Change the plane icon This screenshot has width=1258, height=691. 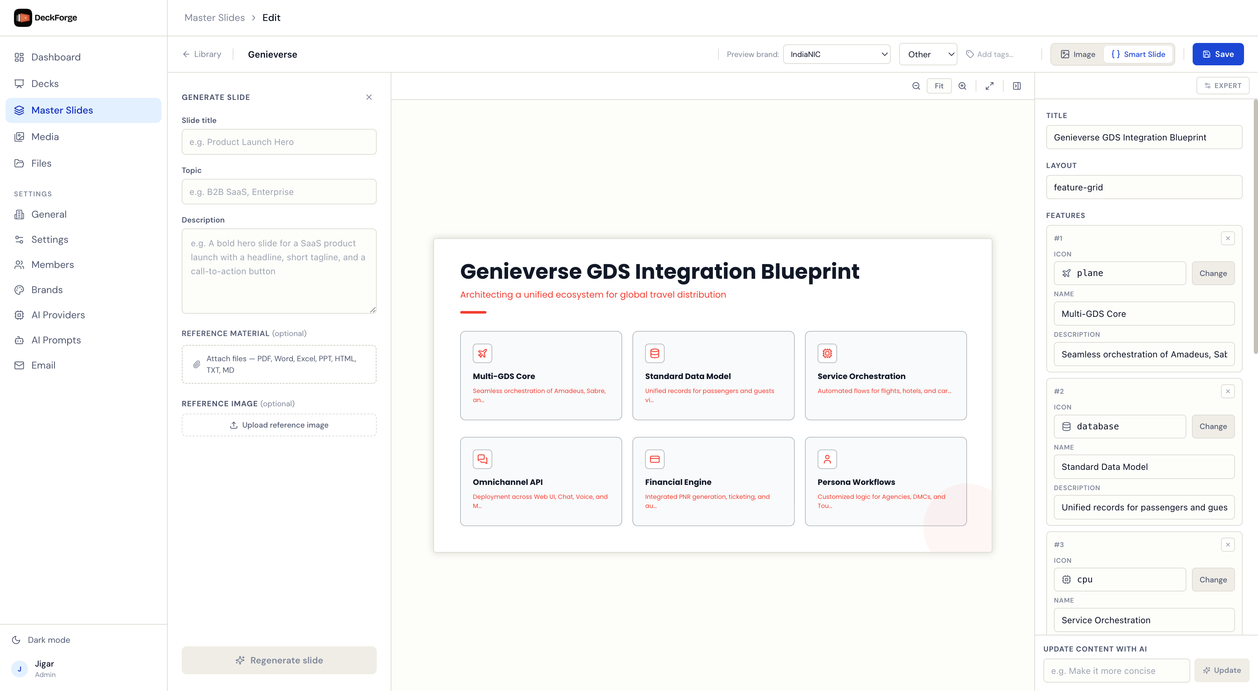tap(1213, 274)
